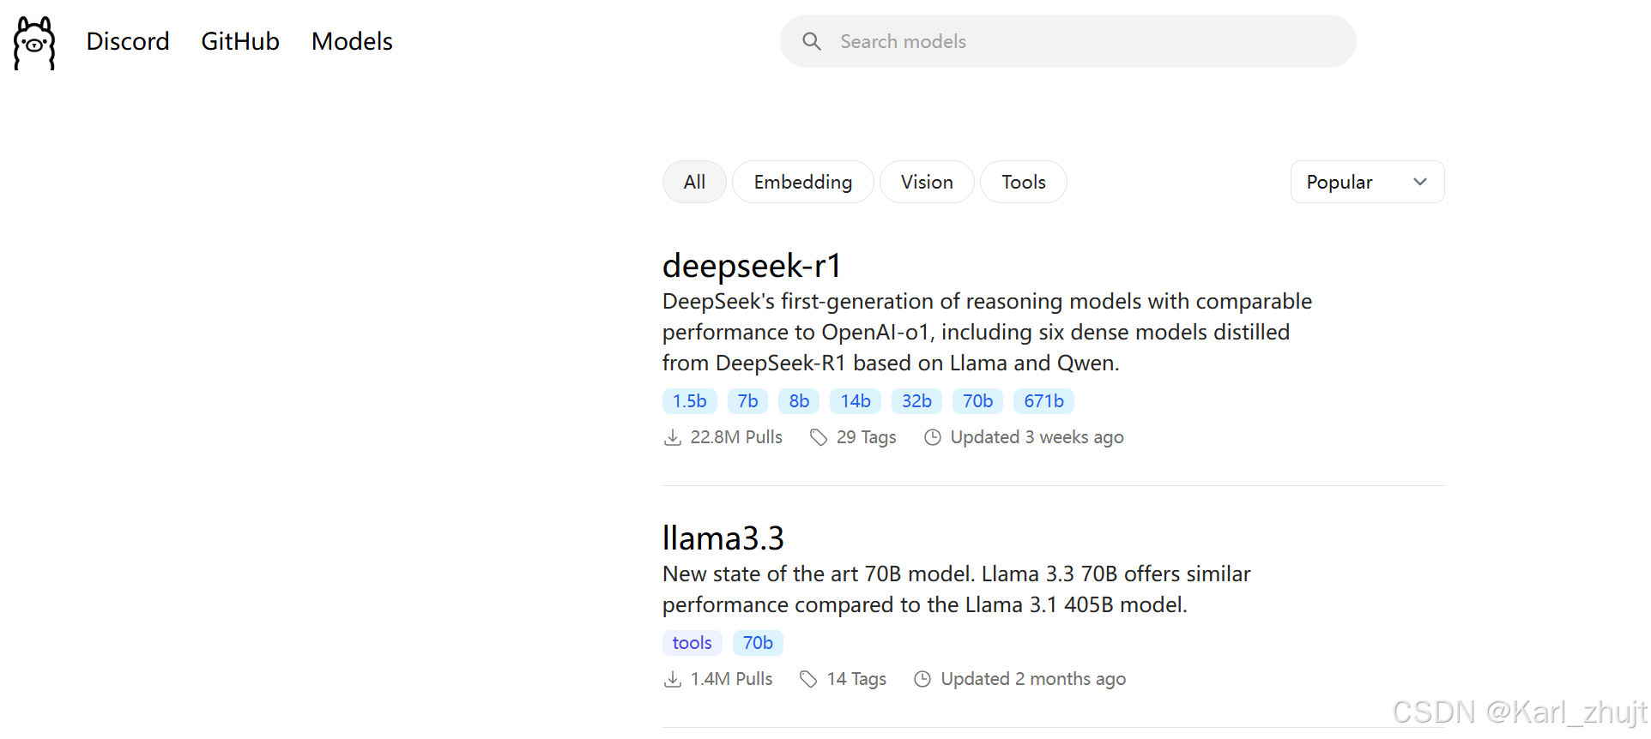Focus the Search models field
Image resolution: width=1651 pixels, height=739 pixels.
coord(1067,41)
